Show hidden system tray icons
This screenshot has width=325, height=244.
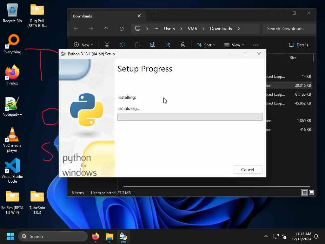(x=266, y=236)
